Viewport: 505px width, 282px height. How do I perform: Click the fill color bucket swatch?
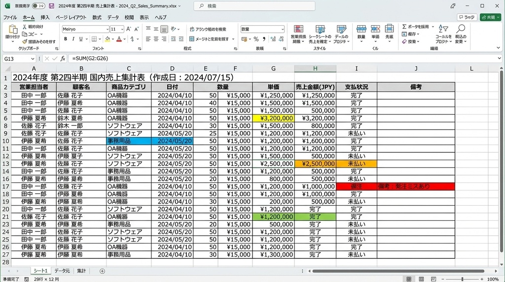pyautogui.click(x=108, y=39)
